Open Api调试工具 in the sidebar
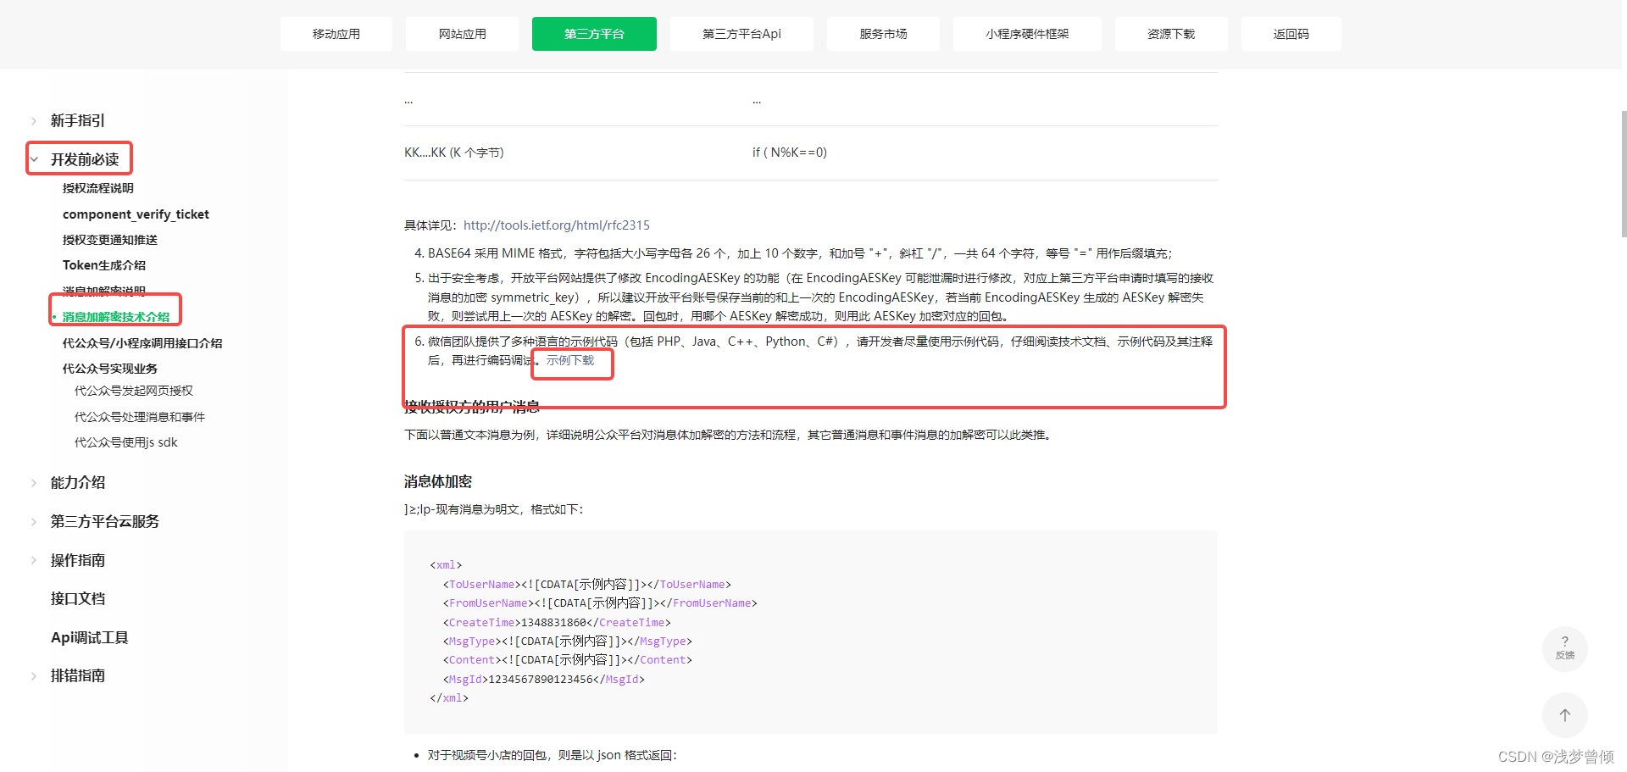Screen dimensions: 1627x772 click(x=90, y=637)
